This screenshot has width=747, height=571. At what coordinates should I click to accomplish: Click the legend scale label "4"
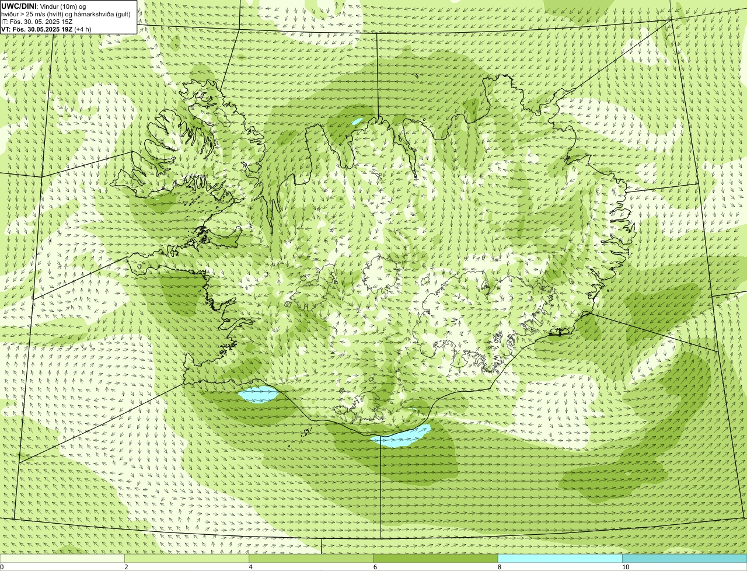tap(251, 567)
